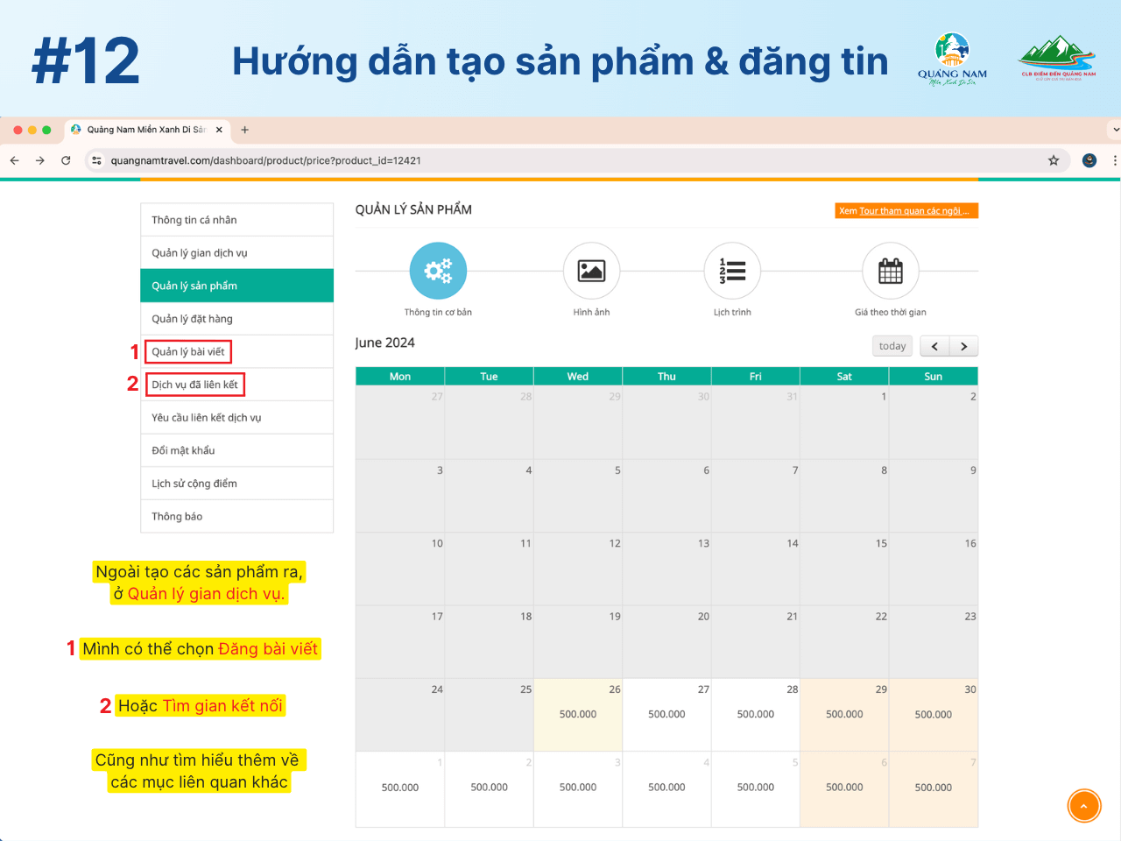Select the Lịch trình numbered list icon
This screenshot has width=1121, height=841.
[732, 271]
